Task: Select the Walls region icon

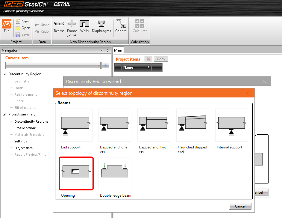Action: [84, 26]
